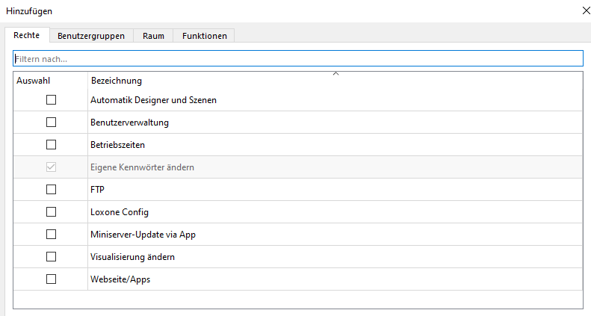The image size is (591, 316).
Task: Check the Automatik Designer und Szenen checkbox
Action: [52, 99]
